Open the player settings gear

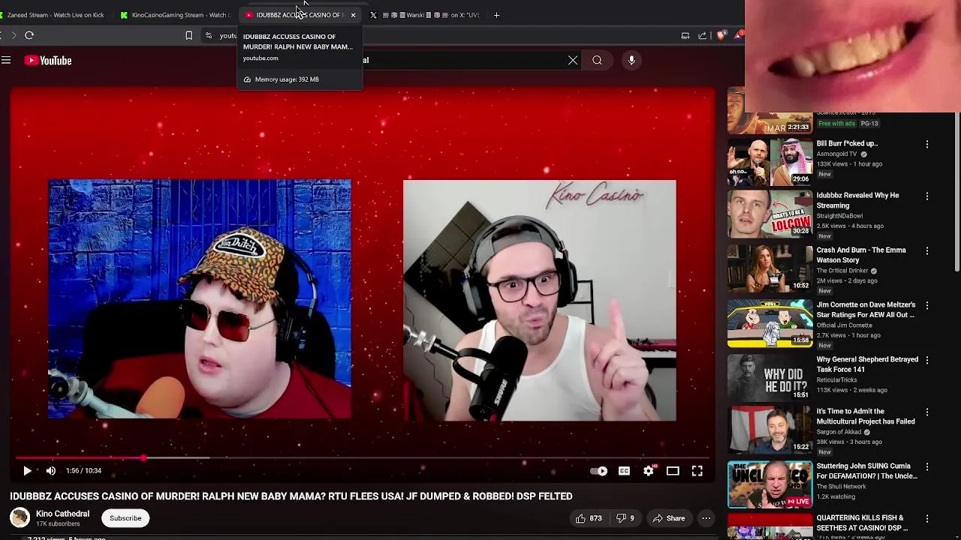pos(649,471)
